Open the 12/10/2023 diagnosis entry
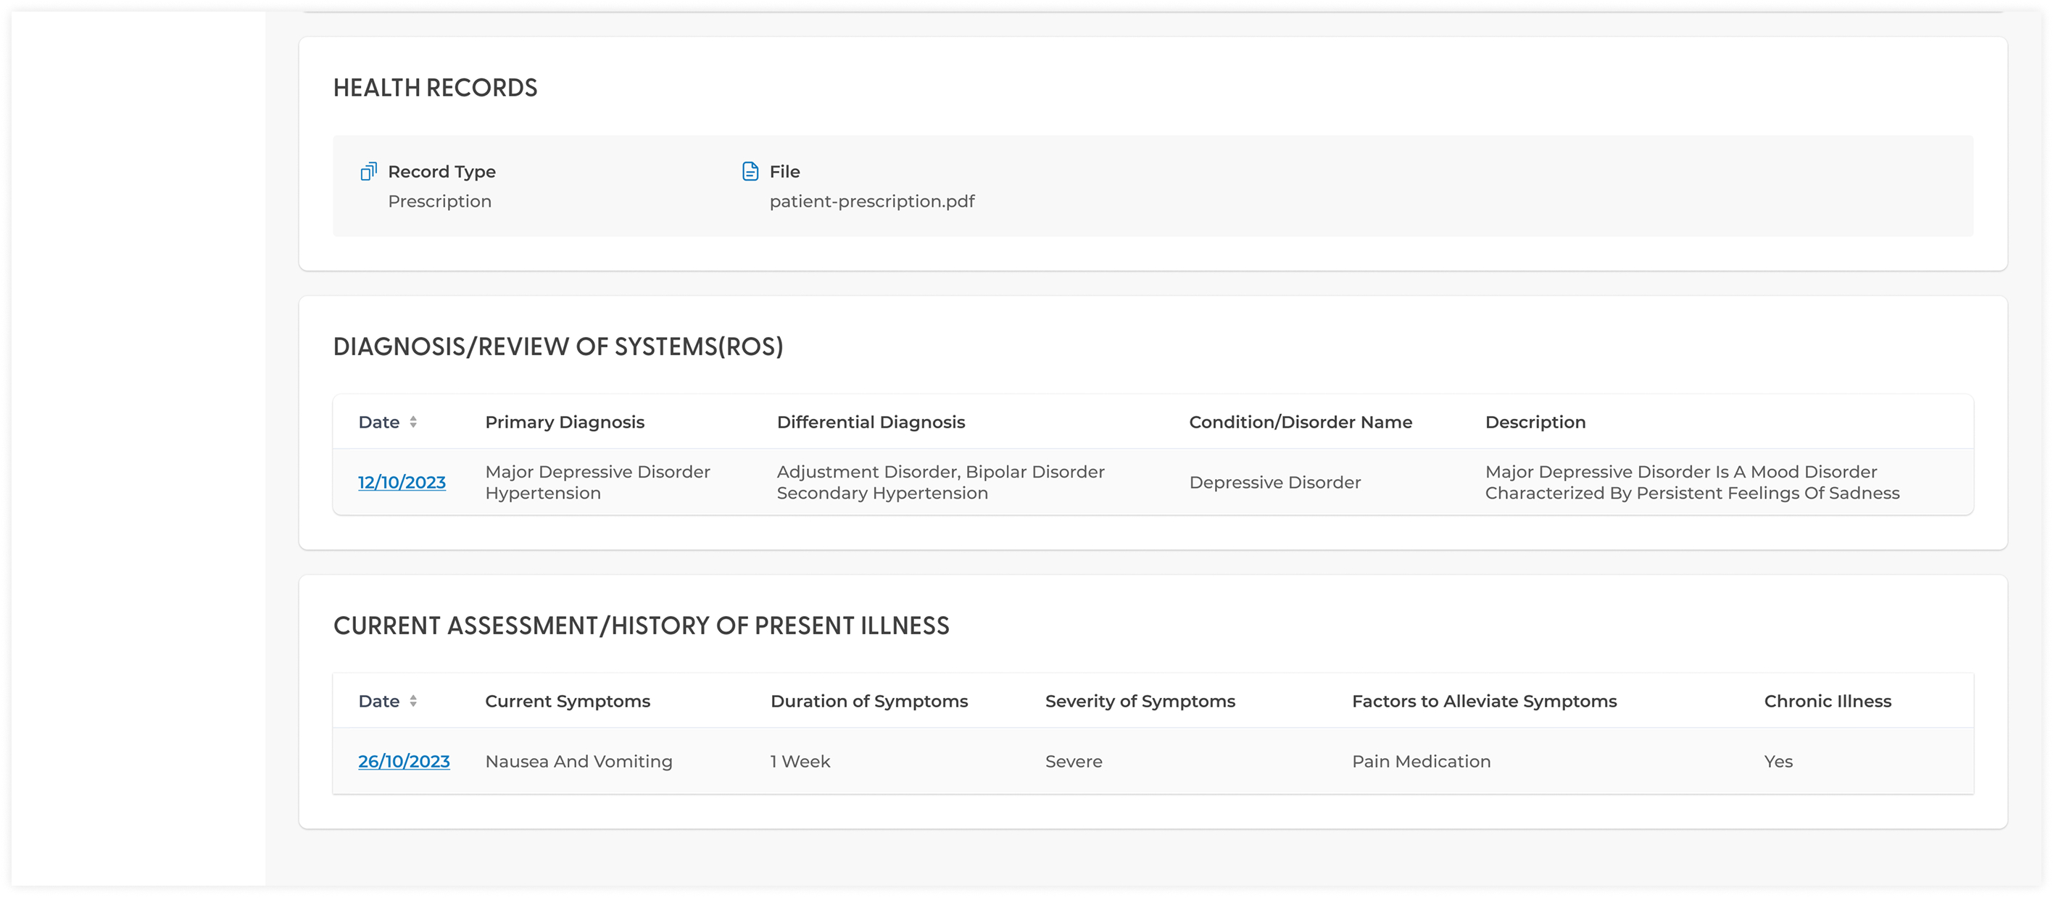The height and width of the screenshot is (898, 2053). pyautogui.click(x=402, y=483)
